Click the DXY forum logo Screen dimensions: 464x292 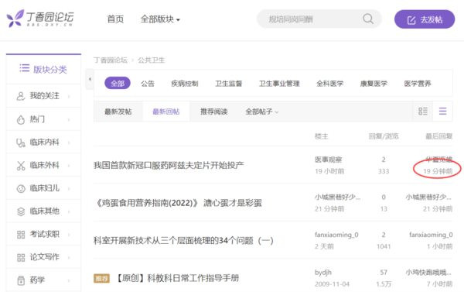[x=40, y=19]
